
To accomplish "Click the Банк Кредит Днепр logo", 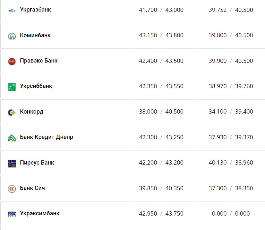I will tap(12, 138).
